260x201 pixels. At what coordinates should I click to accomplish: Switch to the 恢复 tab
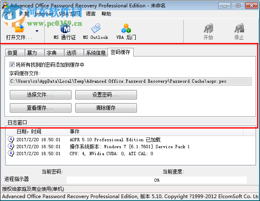pyautogui.click(x=15, y=53)
